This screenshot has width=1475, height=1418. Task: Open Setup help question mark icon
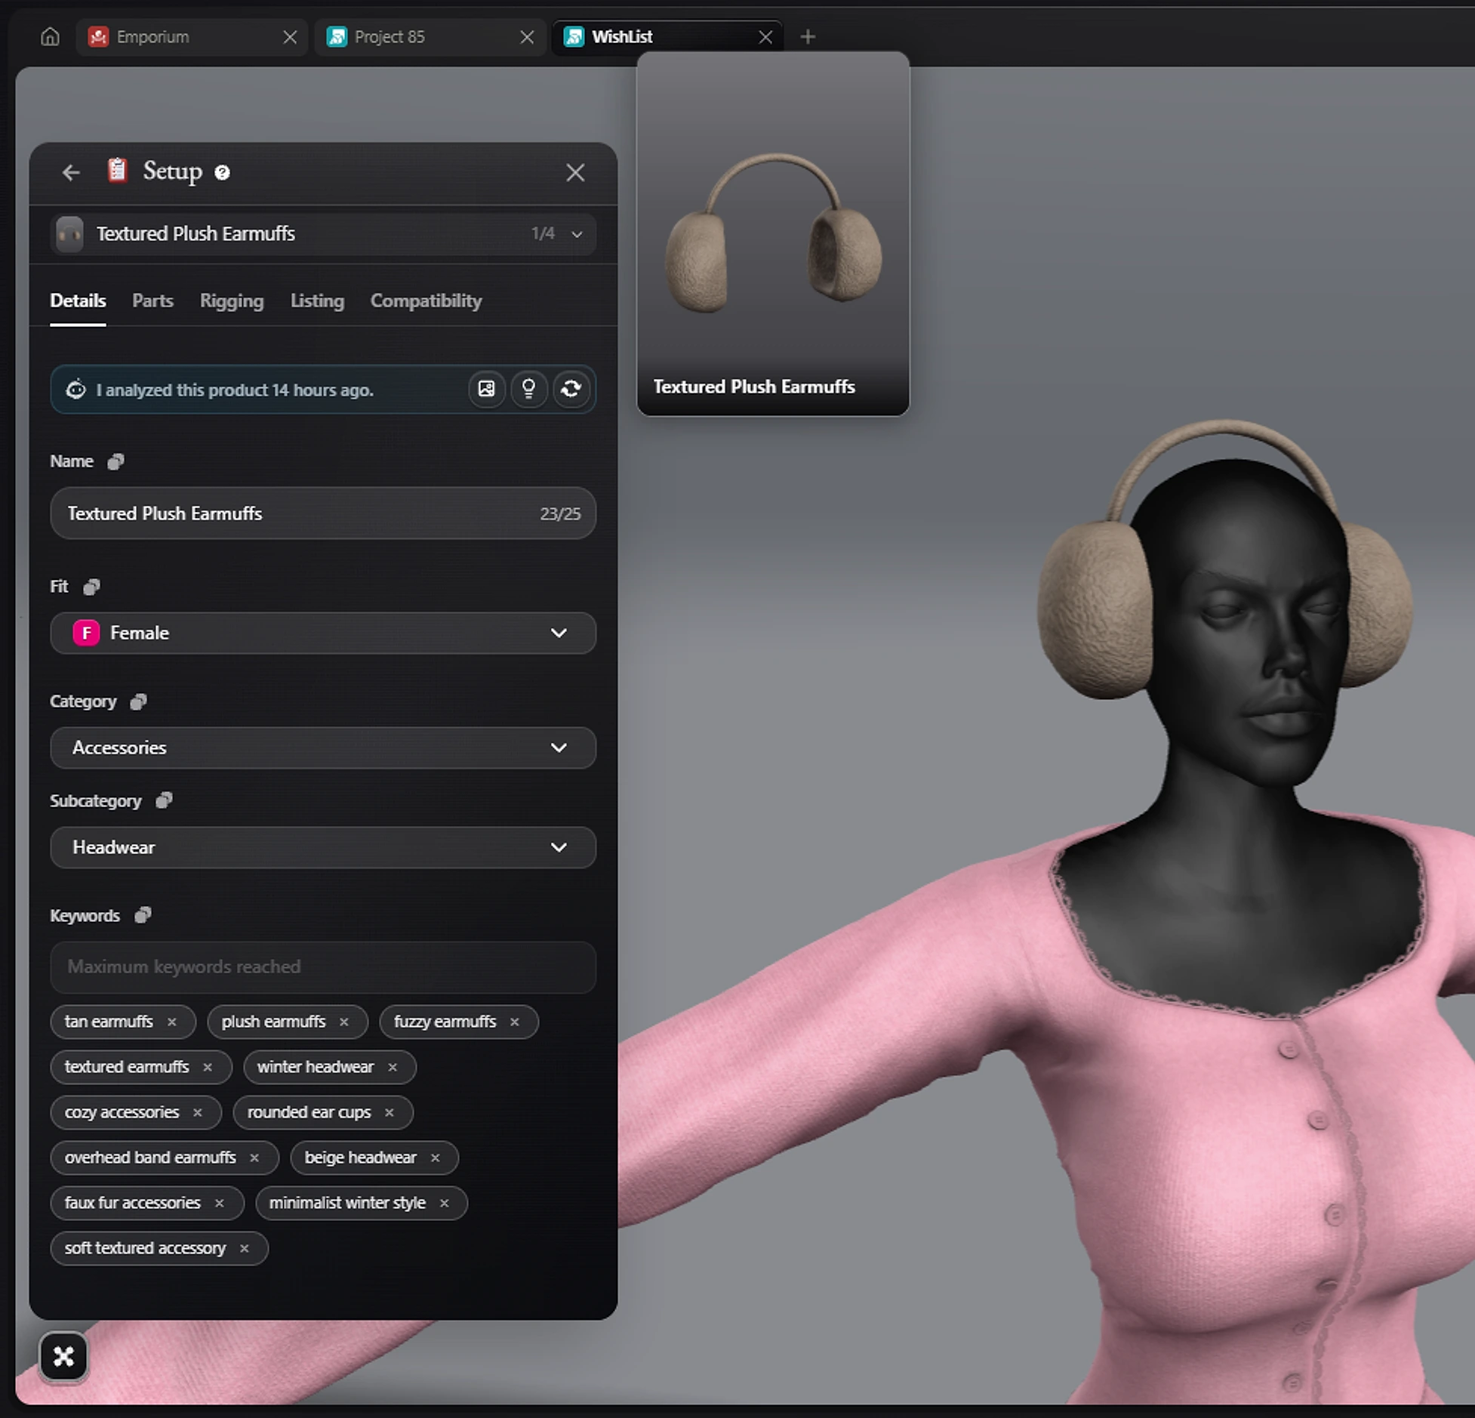[222, 173]
